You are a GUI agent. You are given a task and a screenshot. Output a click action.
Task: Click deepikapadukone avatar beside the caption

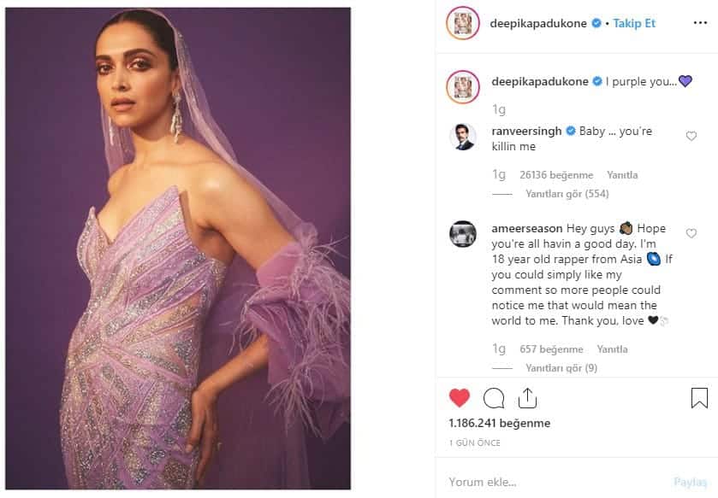[x=463, y=86]
